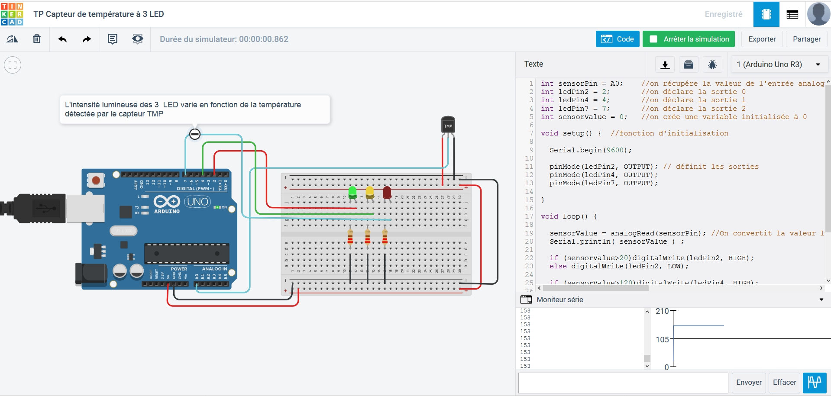Screen dimensions: 831x396
Task: Undo the last circuit change
Action: (x=63, y=39)
